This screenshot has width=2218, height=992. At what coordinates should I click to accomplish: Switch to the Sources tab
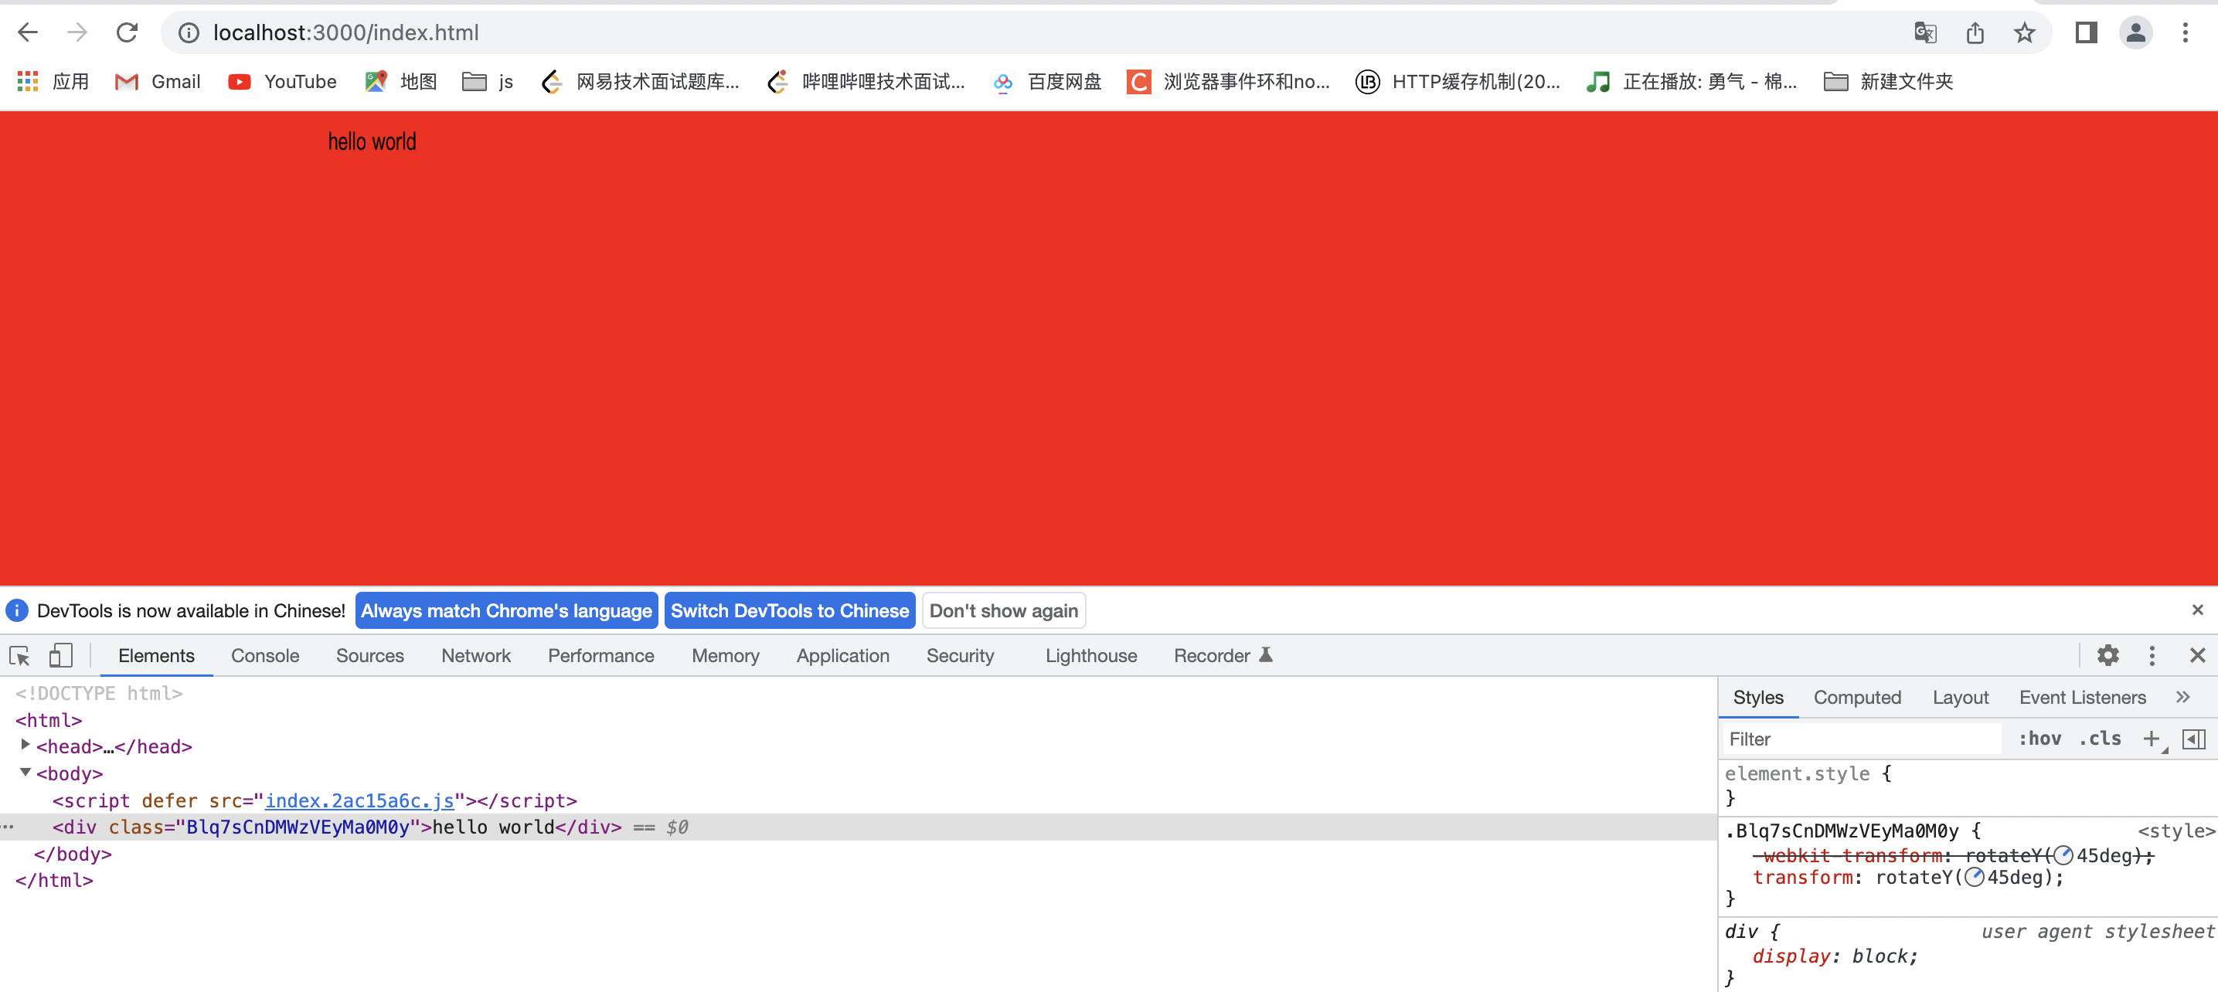coord(369,655)
